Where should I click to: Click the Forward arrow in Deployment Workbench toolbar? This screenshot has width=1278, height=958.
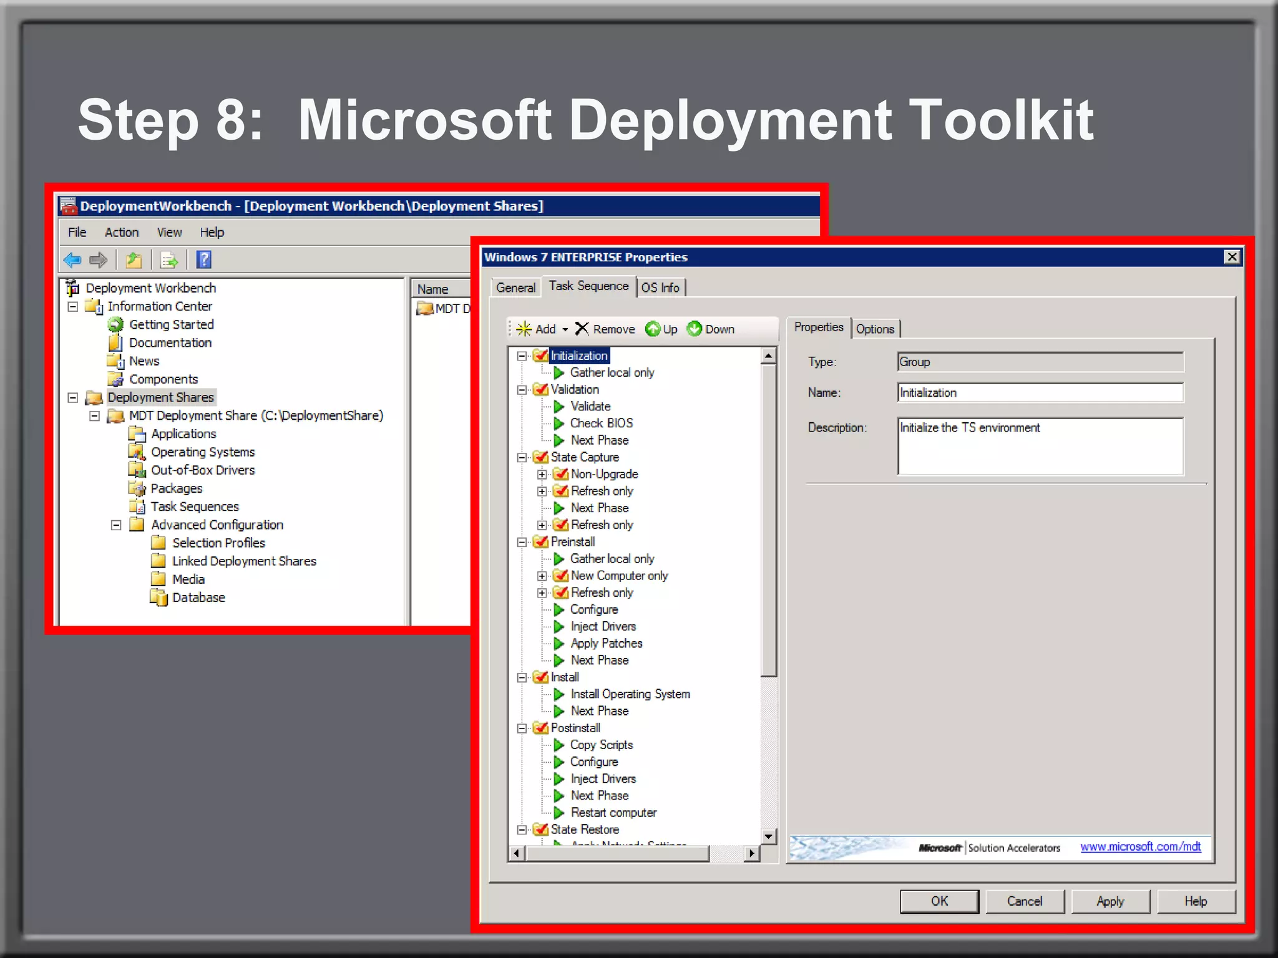coord(99,260)
